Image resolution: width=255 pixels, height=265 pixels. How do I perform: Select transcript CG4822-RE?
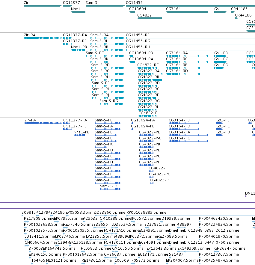coord(148,65)
